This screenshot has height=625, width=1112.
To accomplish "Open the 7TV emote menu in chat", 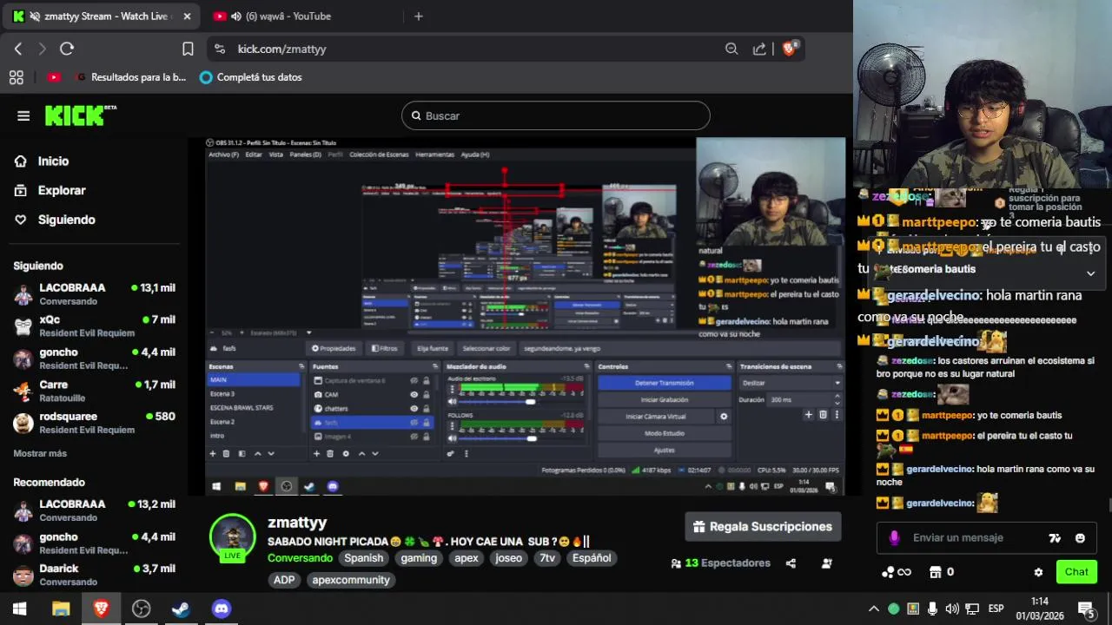I will (1055, 538).
